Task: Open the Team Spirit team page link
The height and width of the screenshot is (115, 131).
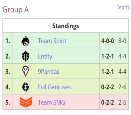Action: [x=52, y=41]
